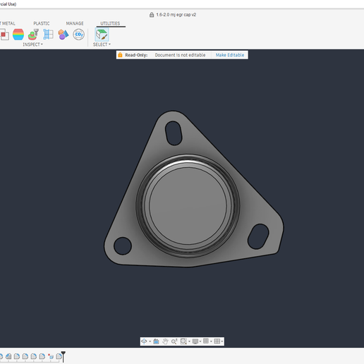This screenshot has width=364, height=364.
Task: Click the Read-Only warning lock icon
Action: click(x=120, y=55)
